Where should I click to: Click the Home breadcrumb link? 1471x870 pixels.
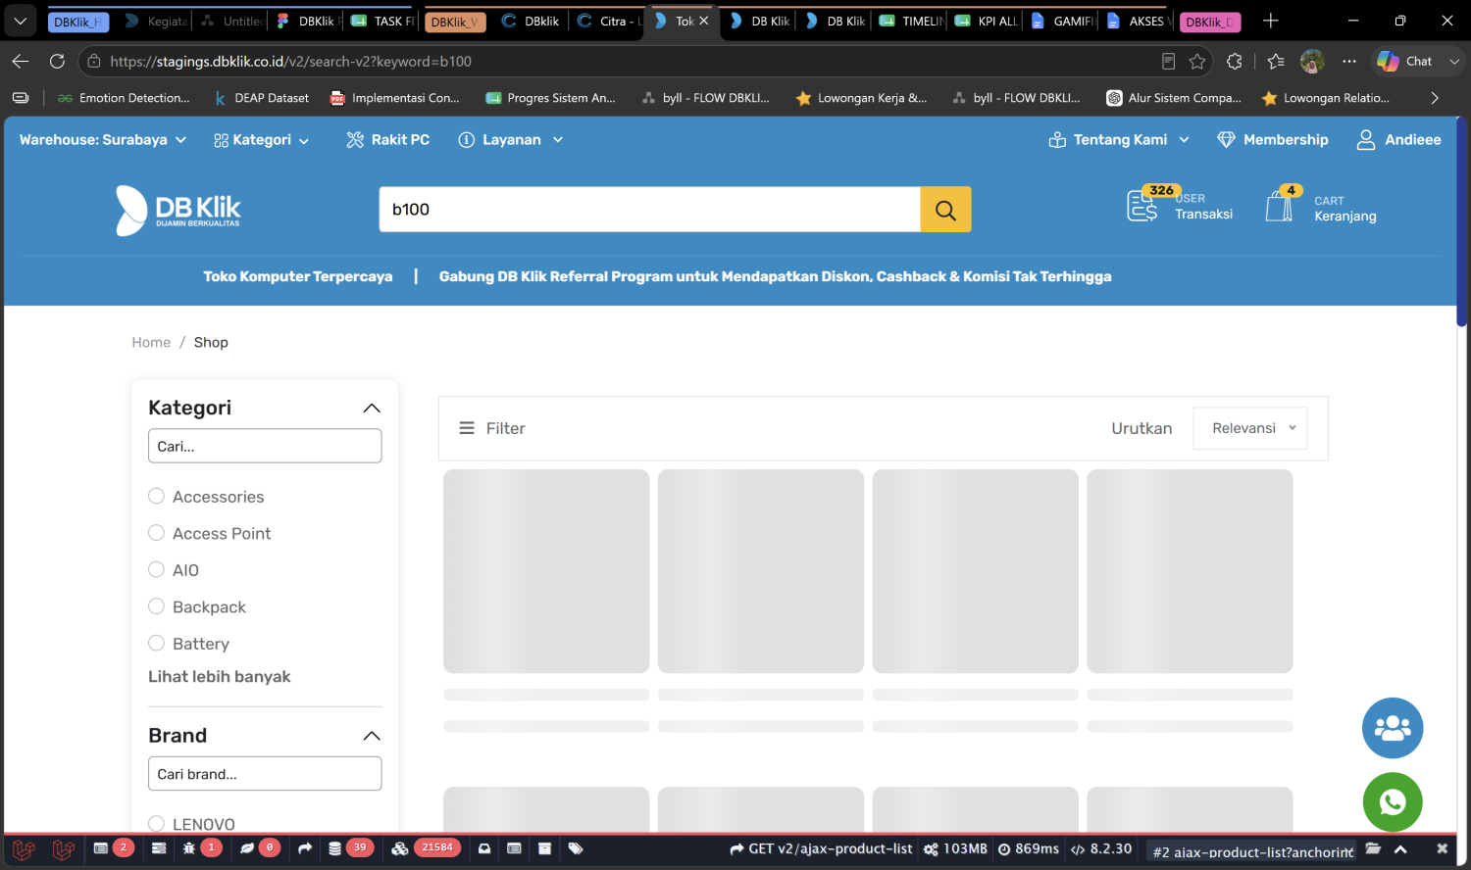click(151, 342)
